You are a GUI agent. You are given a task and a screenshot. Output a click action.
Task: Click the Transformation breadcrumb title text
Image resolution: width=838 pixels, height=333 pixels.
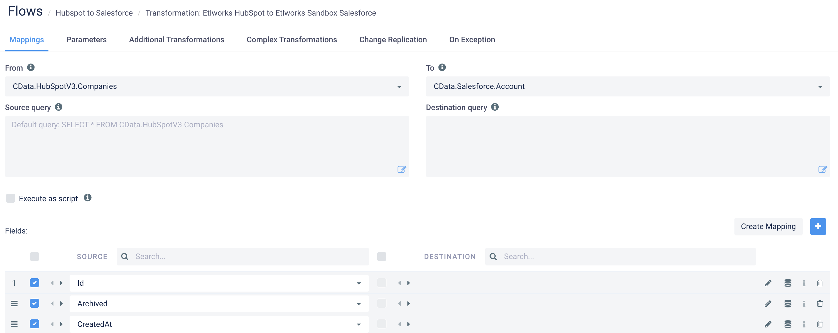pyautogui.click(x=261, y=13)
